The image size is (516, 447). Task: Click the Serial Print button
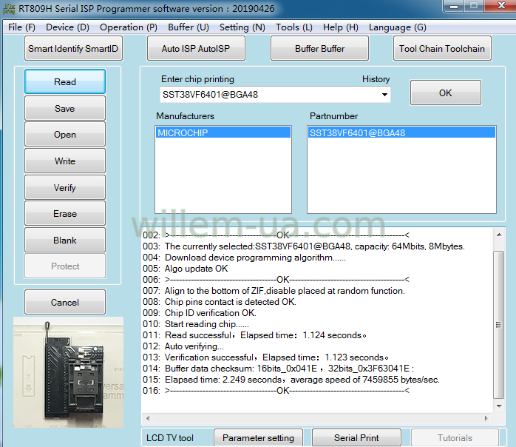356,438
